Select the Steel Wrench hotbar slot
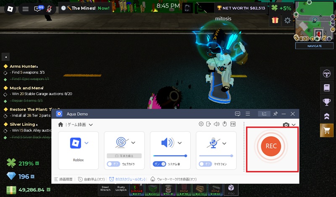 pos(105,189)
